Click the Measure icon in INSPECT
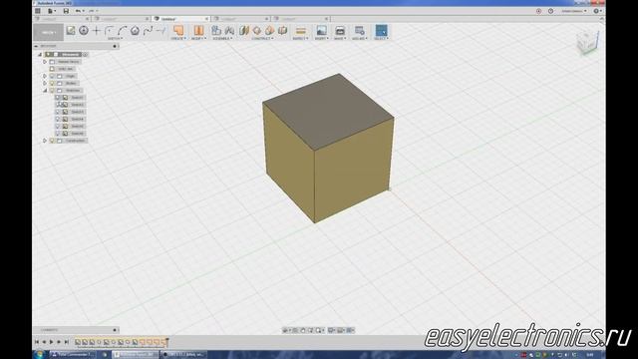 click(x=301, y=31)
